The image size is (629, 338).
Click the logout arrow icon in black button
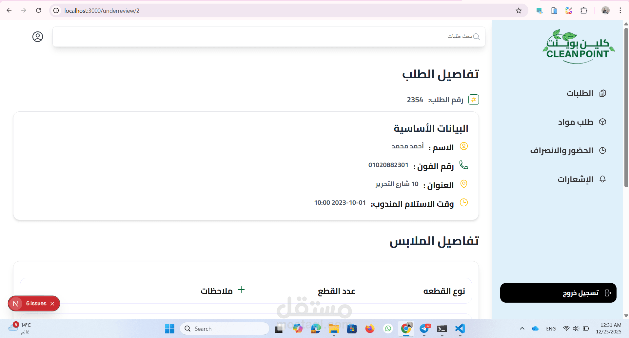(x=608, y=293)
